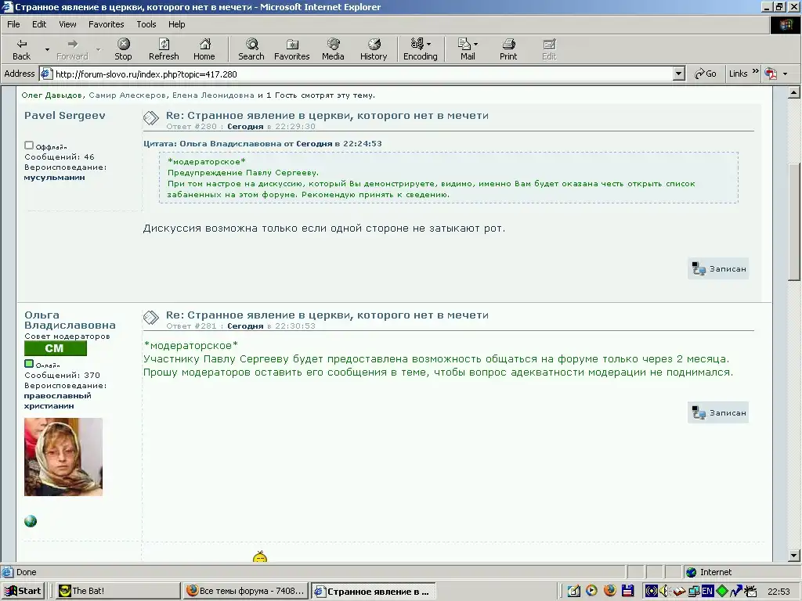Open the Favorites menu in menu bar
The image size is (802, 601).
pos(106,24)
